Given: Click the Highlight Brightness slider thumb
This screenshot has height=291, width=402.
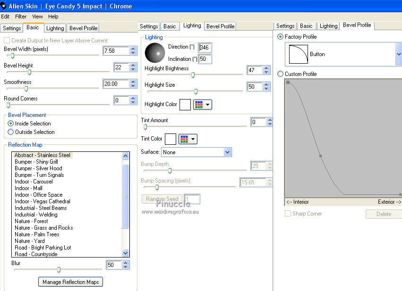Looking at the screenshot, I should 193,75.
